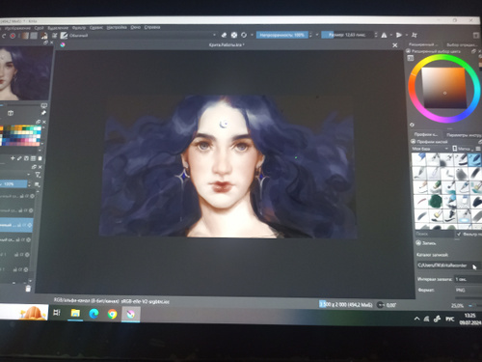Delete layer with bottom trash icon

(28, 289)
